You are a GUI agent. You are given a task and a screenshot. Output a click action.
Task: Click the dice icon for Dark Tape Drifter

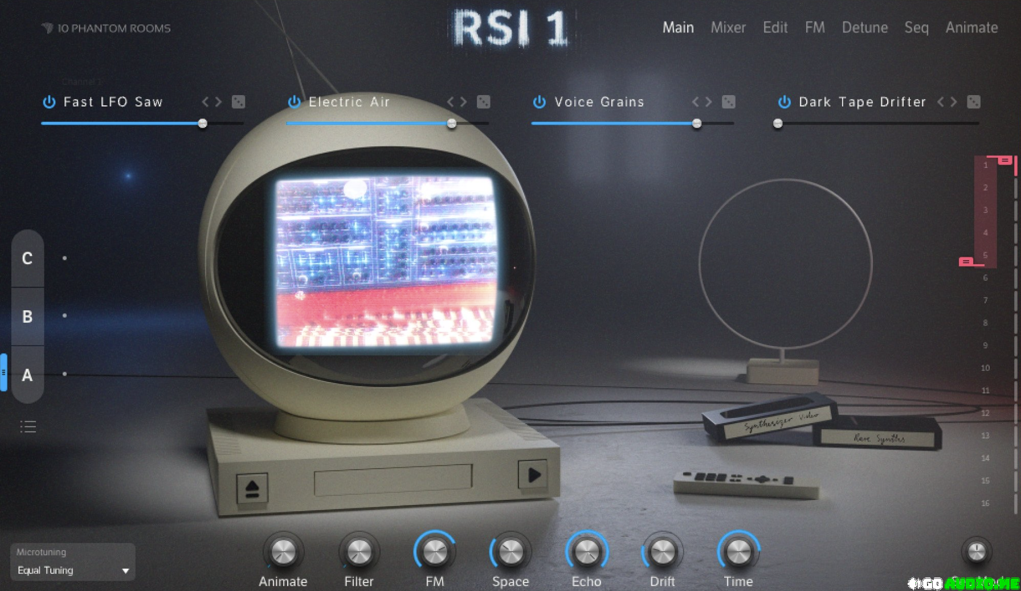974,102
